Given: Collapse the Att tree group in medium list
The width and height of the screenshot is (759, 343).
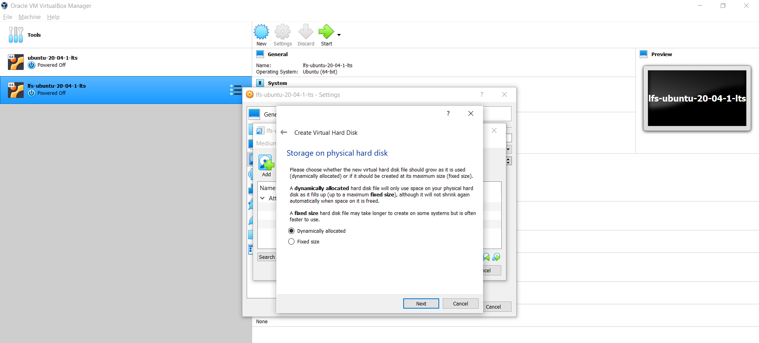Looking at the screenshot, I should point(262,198).
